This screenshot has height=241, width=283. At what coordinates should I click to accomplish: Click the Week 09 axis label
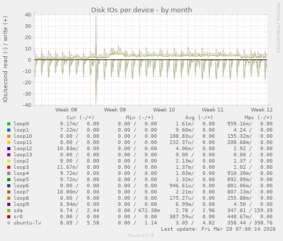(x=115, y=109)
